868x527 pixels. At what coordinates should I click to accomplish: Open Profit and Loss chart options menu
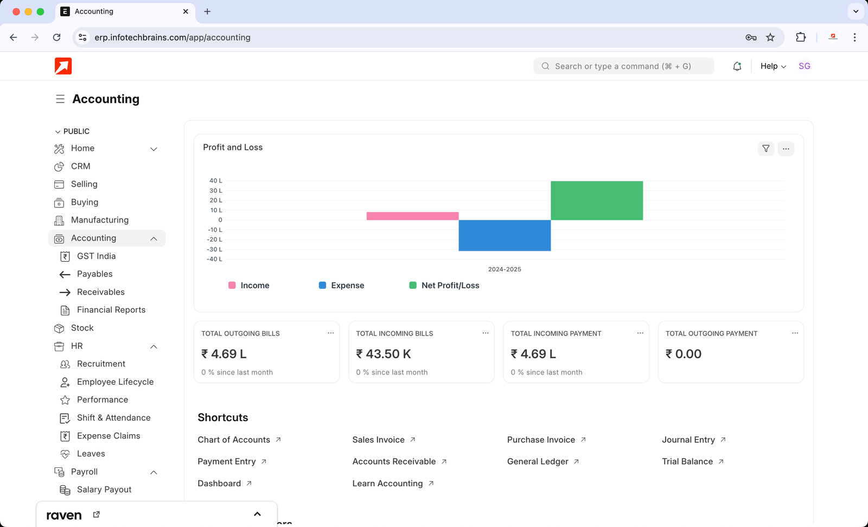coord(786,149)
